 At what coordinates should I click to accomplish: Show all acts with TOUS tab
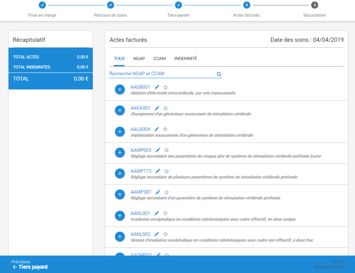coord(119,59)
